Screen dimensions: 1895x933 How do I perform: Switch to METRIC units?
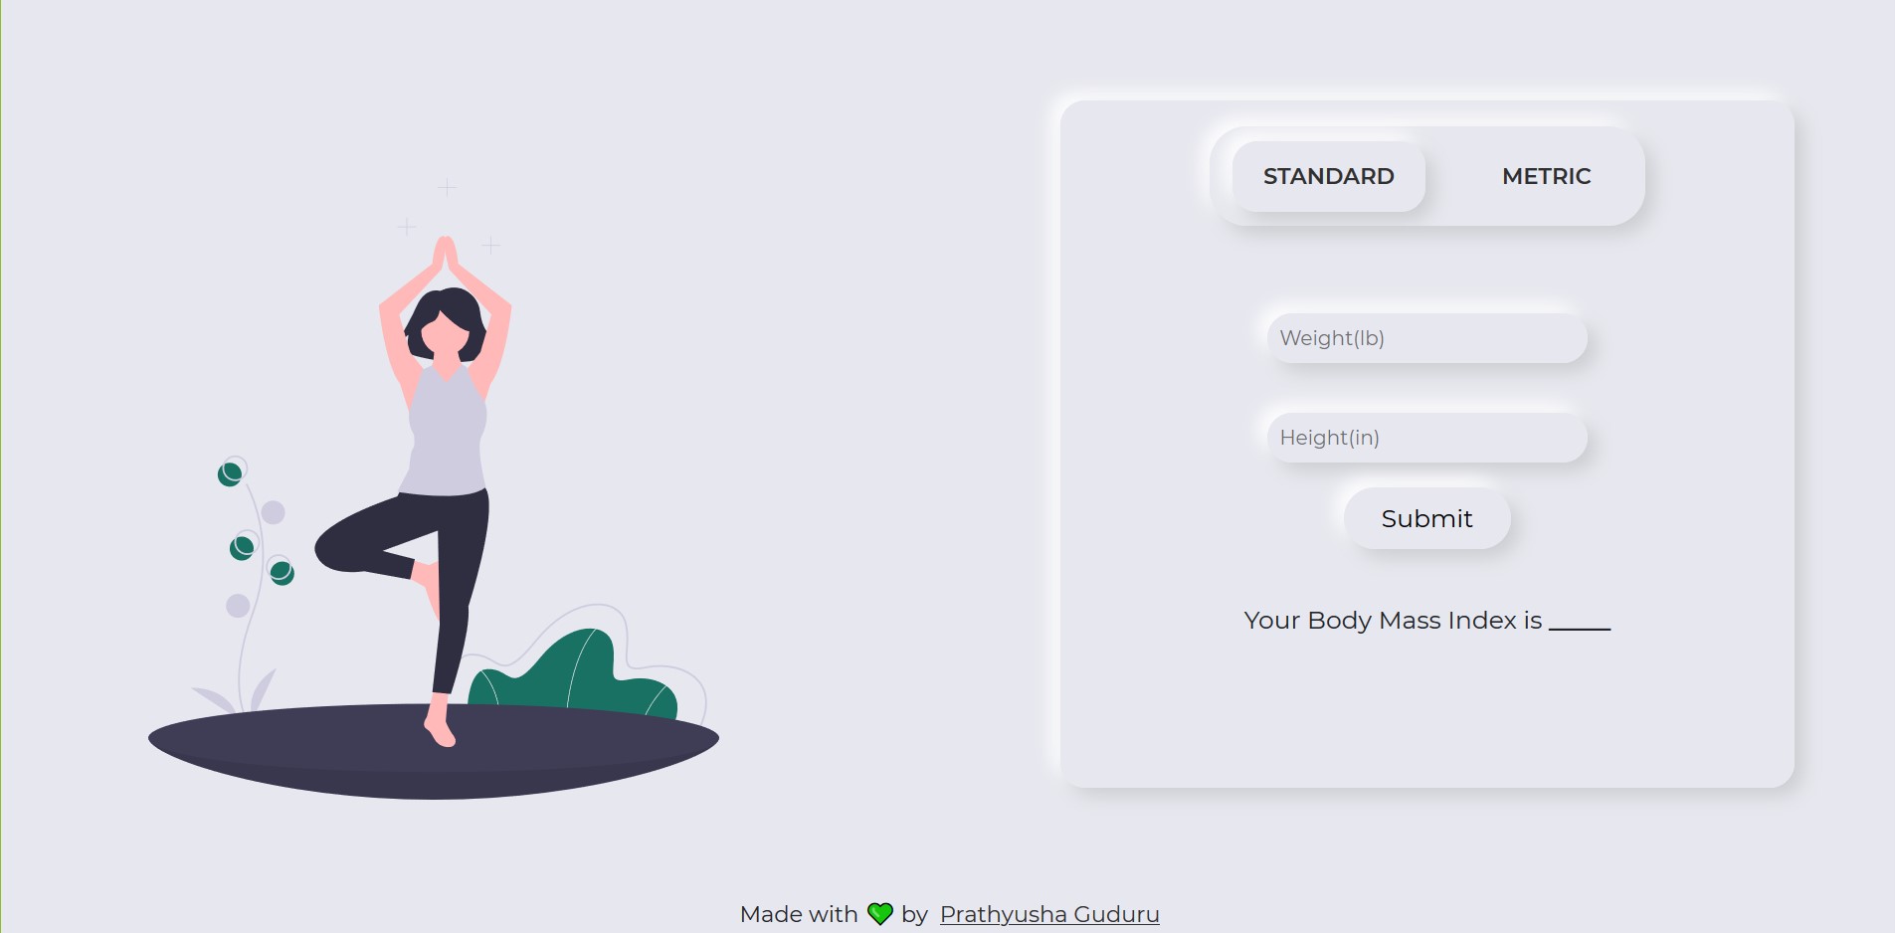(1546, 176)
